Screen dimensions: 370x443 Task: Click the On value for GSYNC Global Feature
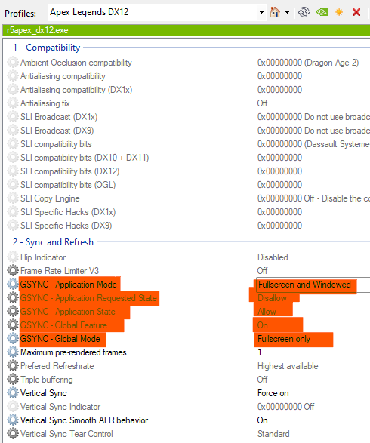[x=262, y=325]
